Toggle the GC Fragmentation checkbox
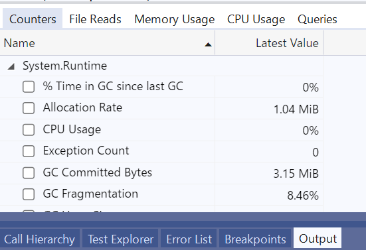This screenshot has height=250, width=366. 29,194
